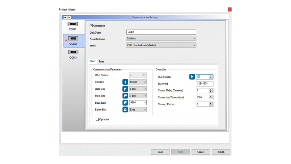
Task: Increase the Connect Retries value by one
Action: pyautogui.click(x=211, y=103)
